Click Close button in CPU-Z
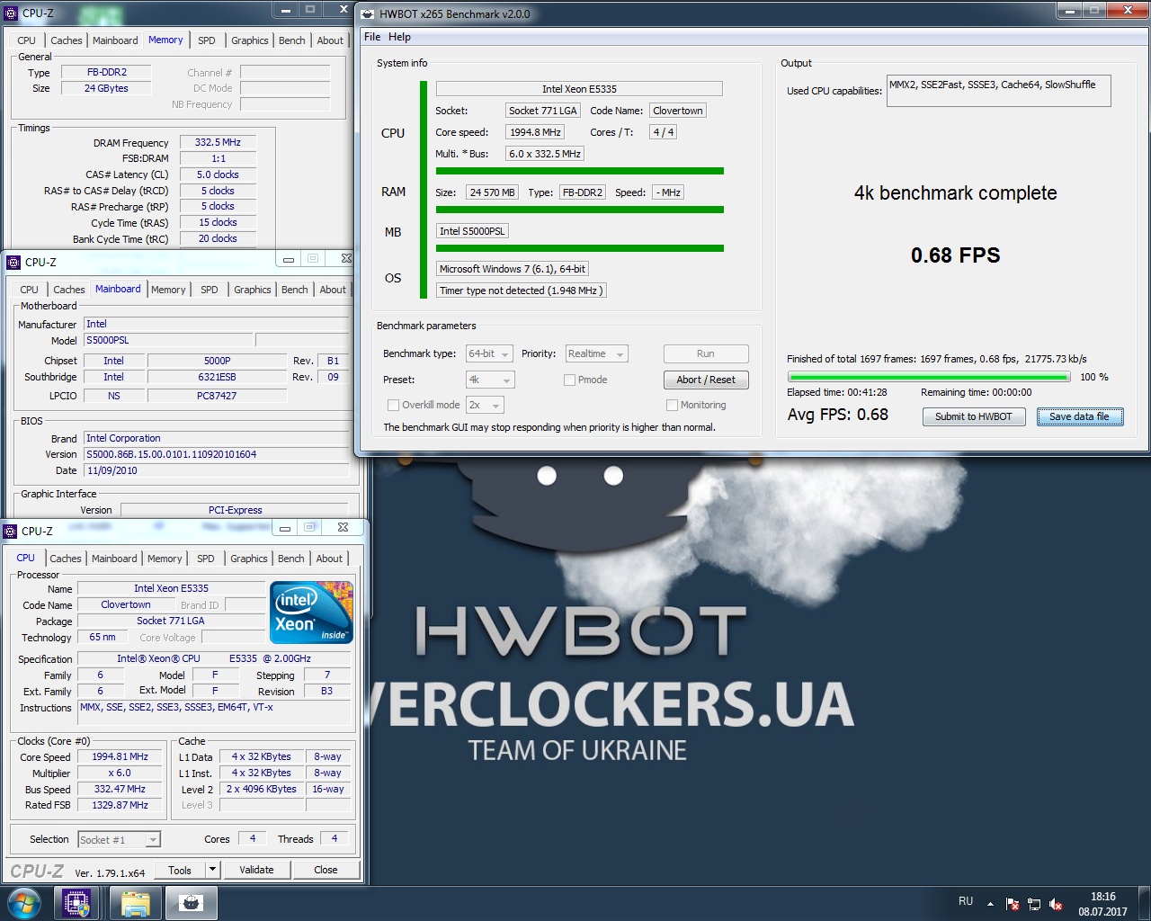 [x=326, y=870]
